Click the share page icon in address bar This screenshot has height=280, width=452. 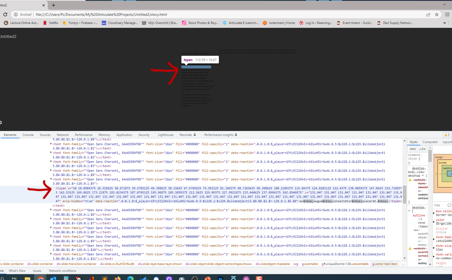coord(428,14)
